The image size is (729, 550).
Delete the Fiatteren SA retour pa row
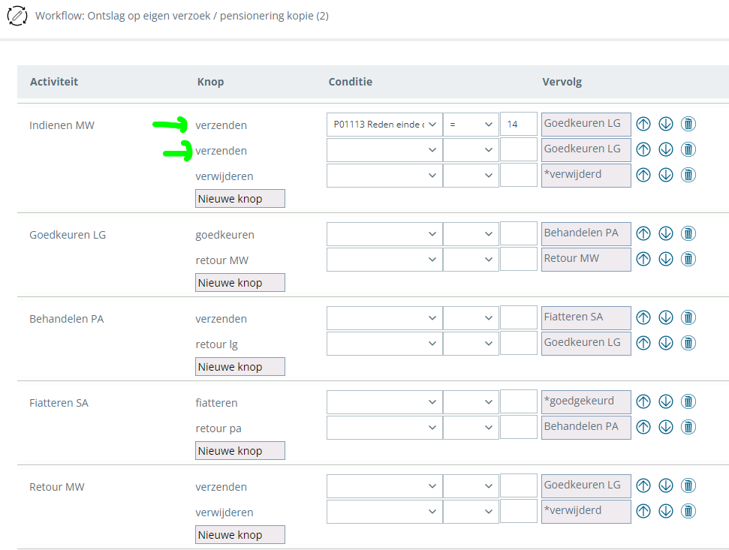click(x=688, y=427)
